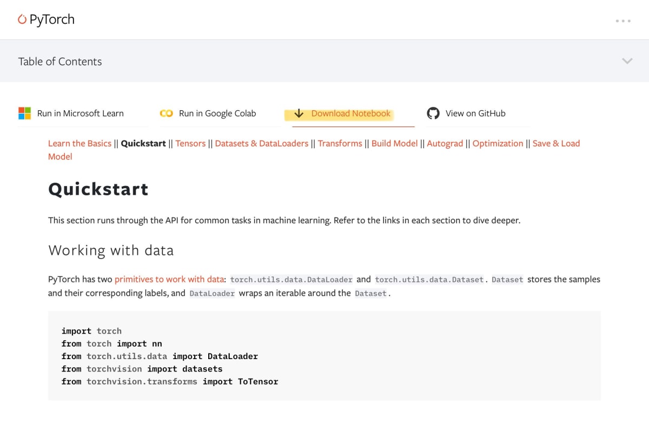Click the PyTorch logo icon
Viewport: 649px width, 424px height.
tap(22, 19)
